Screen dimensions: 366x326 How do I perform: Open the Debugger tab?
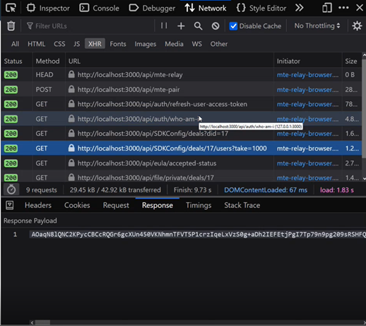(x=152, y=8)
